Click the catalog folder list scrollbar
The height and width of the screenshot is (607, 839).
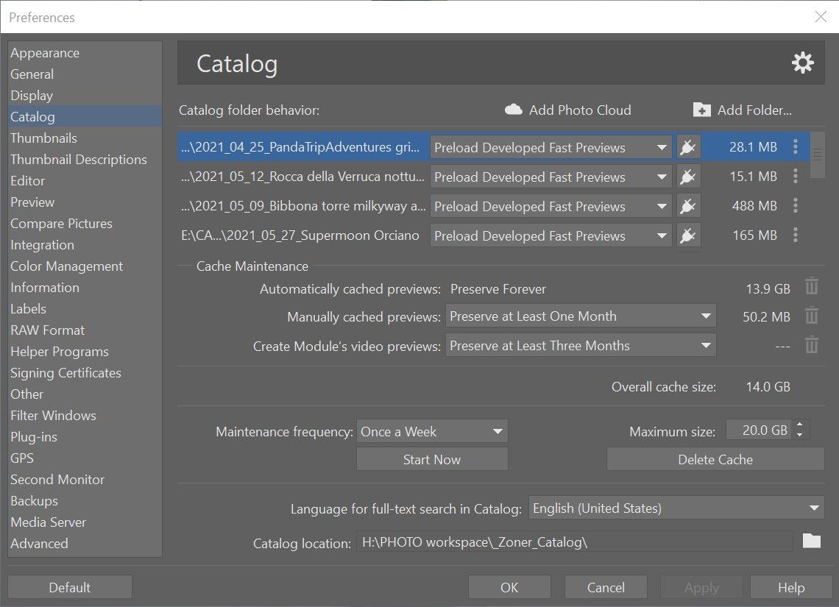point(816,155)
